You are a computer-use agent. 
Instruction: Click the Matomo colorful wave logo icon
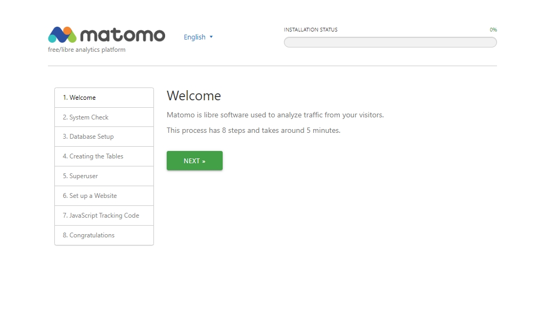(x=62, y=35)
